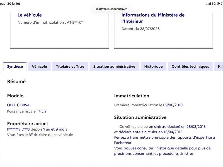Click Informations du Ministère de l'Intérieur heading
The height and width of the screenshot is (167, 223).
(153, 18)
